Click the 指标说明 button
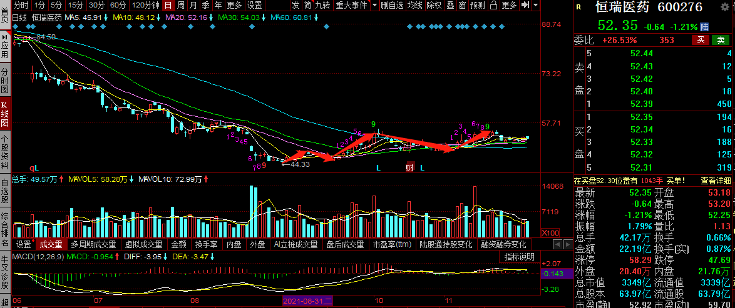 pyautogui.click(x=519, y=257)
